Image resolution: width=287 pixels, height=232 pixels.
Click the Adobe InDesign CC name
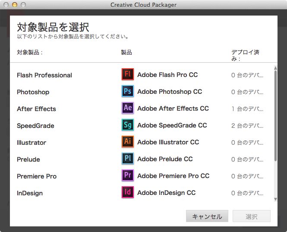click(167, 193)
